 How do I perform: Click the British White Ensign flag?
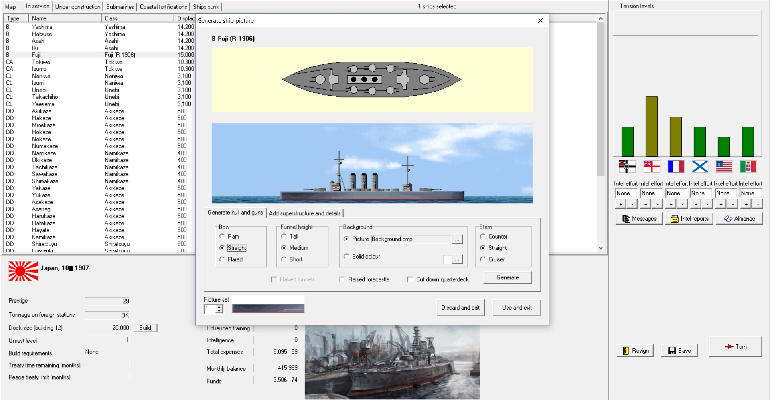pyautogui.click(x=652, y=166)
